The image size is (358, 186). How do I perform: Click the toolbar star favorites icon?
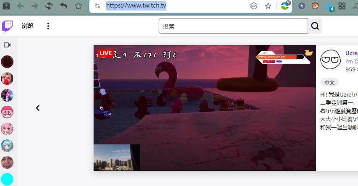coord(78,6)
